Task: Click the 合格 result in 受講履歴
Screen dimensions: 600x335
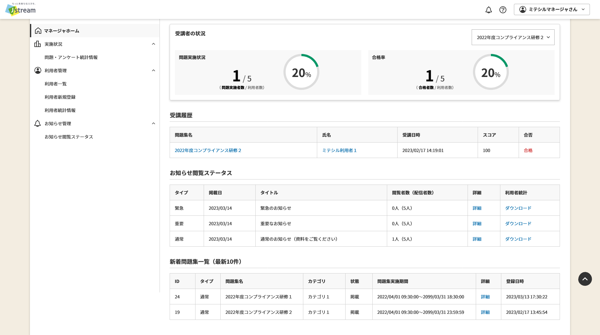Action: (x=528, y=150)
